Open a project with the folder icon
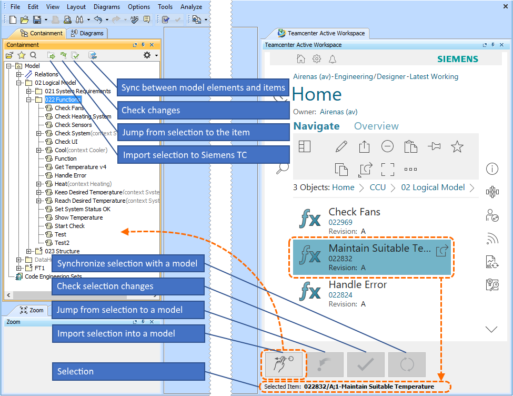Image resolution: width=513 pixels, height=396 pixels. tap(25, 20)
